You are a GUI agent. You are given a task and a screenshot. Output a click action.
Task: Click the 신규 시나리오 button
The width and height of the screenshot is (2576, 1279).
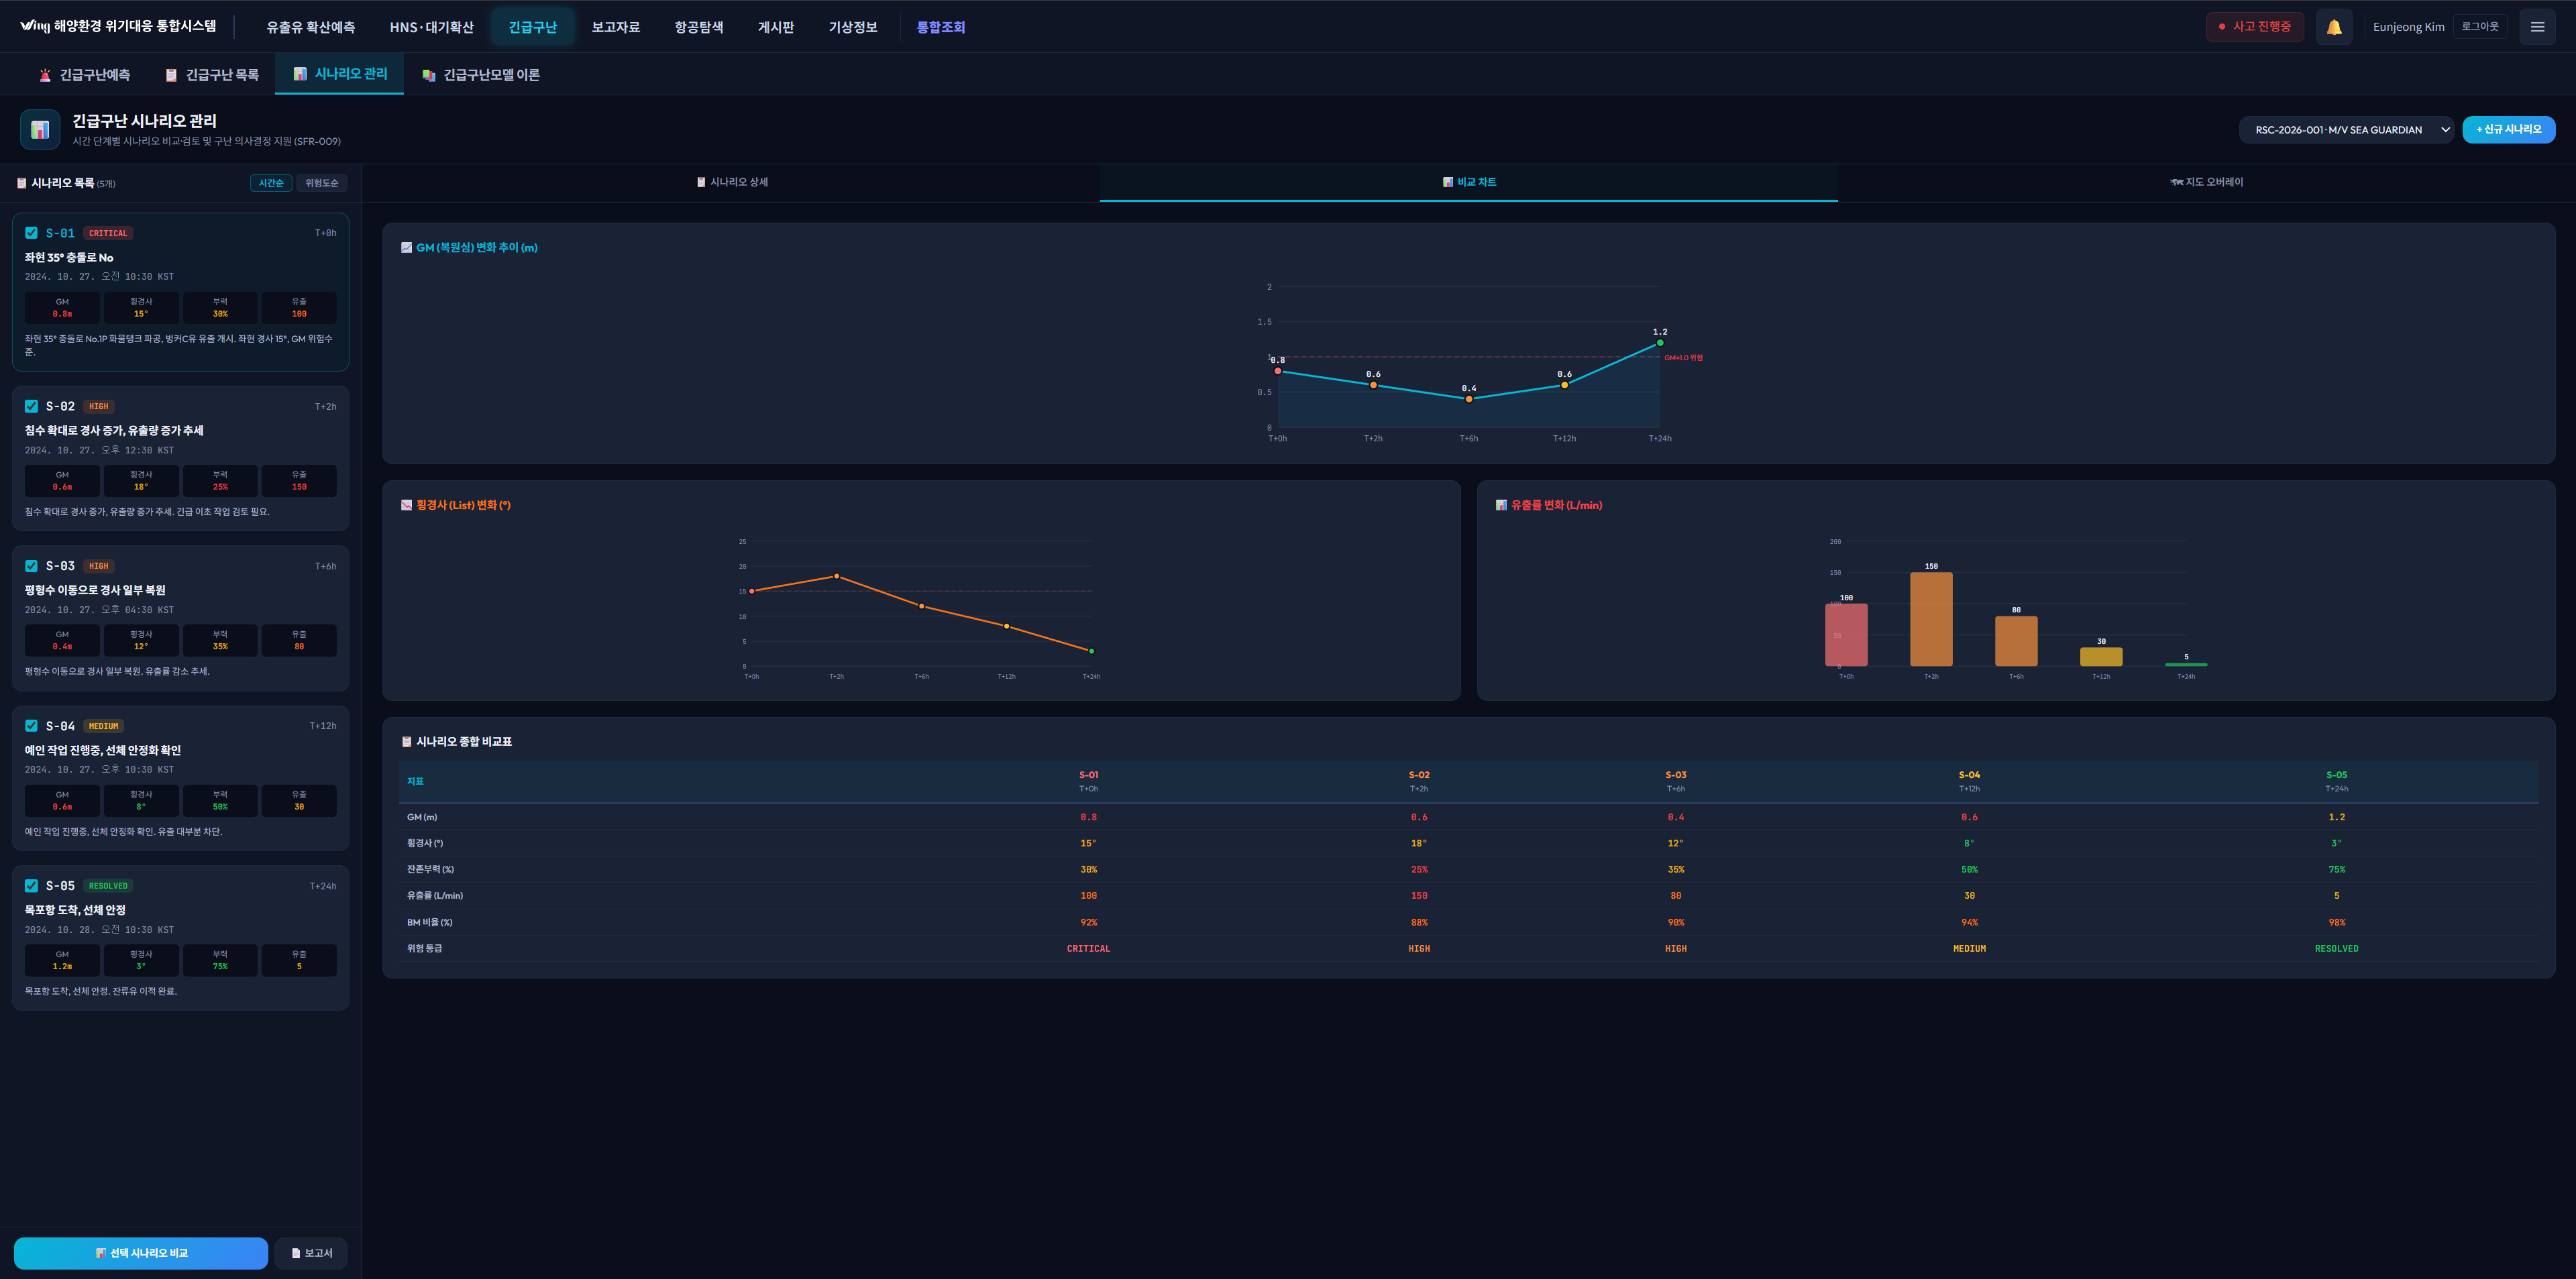[2508, 129]
